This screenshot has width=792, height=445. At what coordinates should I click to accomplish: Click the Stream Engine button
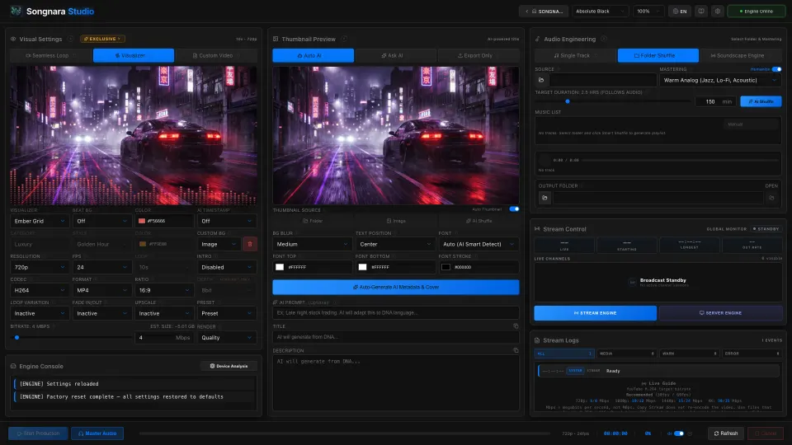coord(595,313)
